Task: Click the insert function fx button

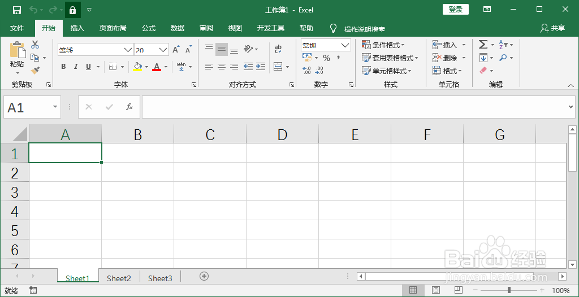Action: pos(129,107)
